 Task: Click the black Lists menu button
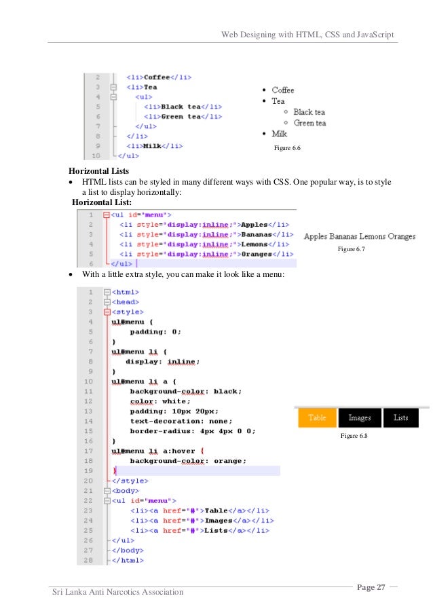point(401,418)
